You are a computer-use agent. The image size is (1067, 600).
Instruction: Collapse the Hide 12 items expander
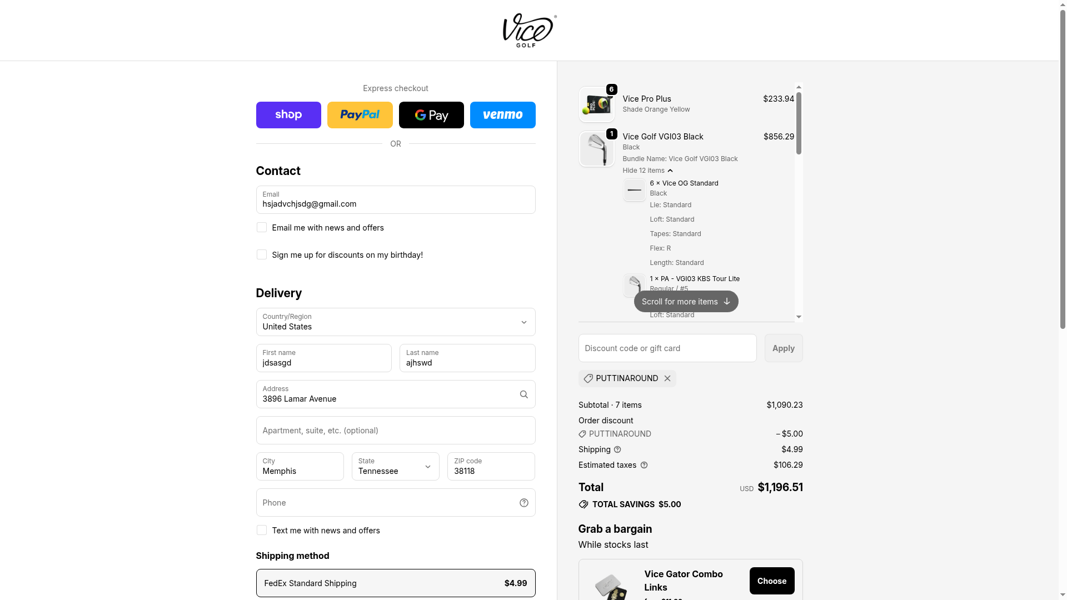click(647, 171)
